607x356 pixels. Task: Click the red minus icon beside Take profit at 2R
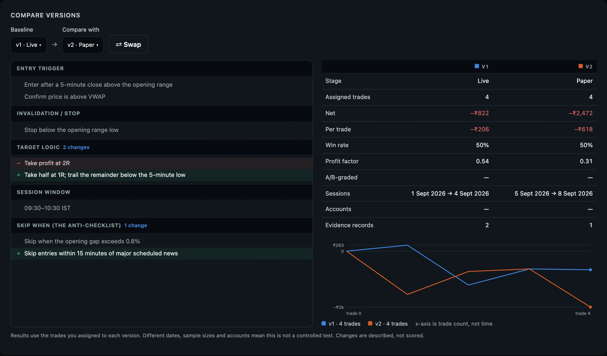18,163
